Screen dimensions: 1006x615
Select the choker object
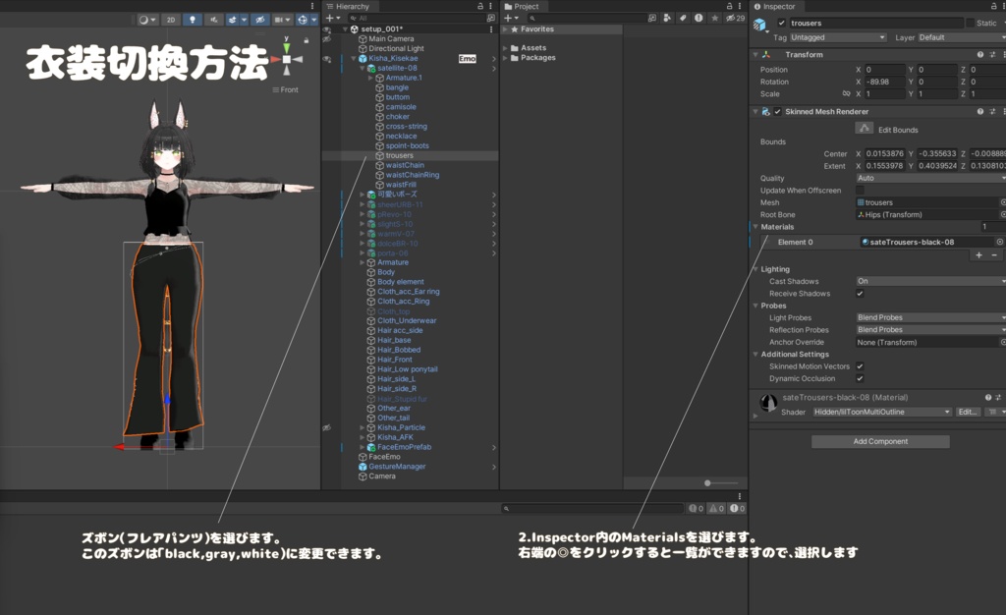pos(397,117)
